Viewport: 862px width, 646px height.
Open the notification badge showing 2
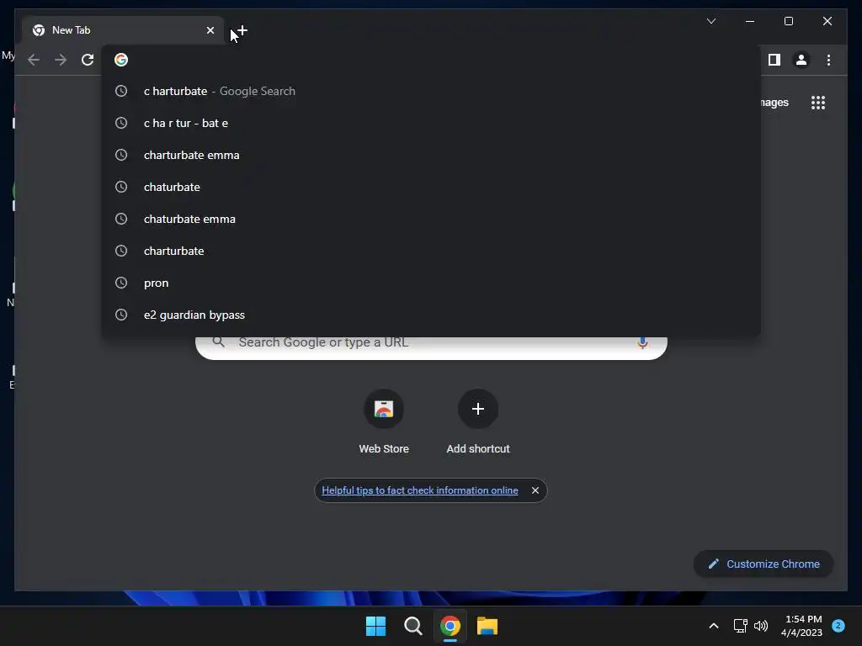click(838, 626)
